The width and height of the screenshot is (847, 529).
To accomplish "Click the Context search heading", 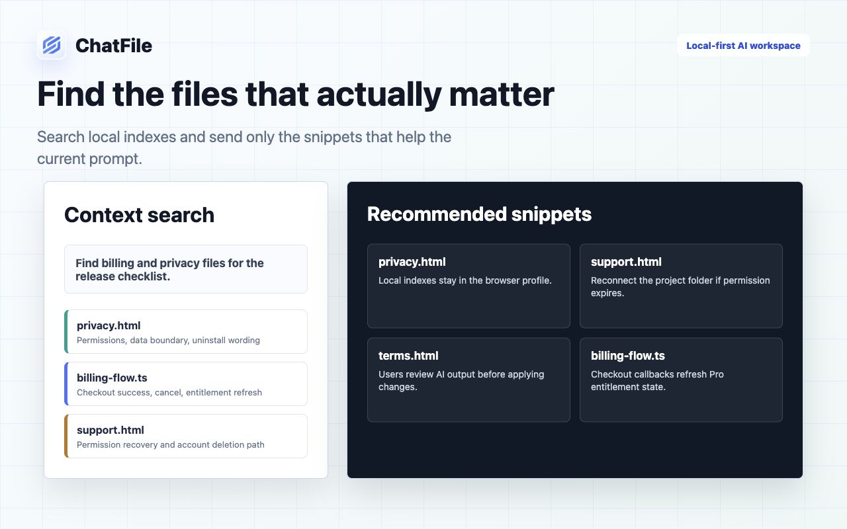I will 139,215.
